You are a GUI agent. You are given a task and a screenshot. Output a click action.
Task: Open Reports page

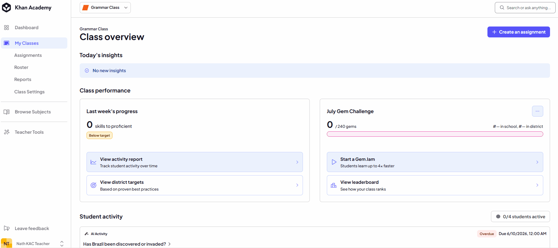point(23,80)
